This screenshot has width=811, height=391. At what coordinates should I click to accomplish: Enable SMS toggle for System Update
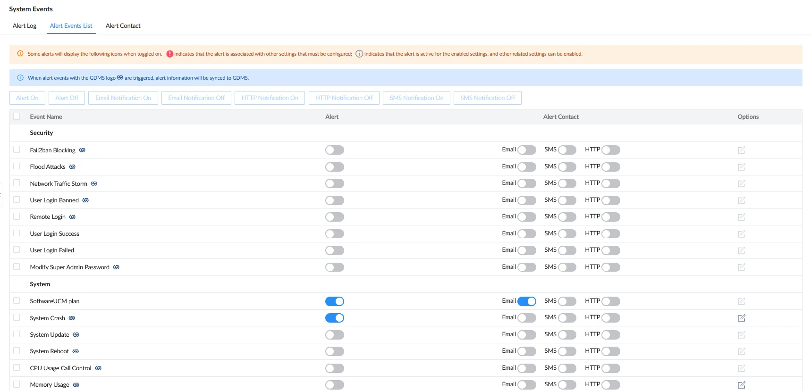point(567,335)
